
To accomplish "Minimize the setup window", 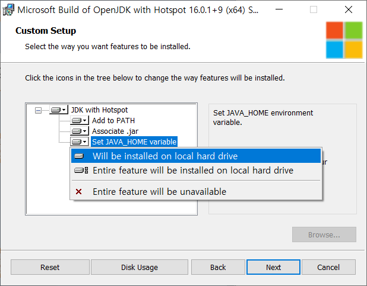I will point(279,9).
